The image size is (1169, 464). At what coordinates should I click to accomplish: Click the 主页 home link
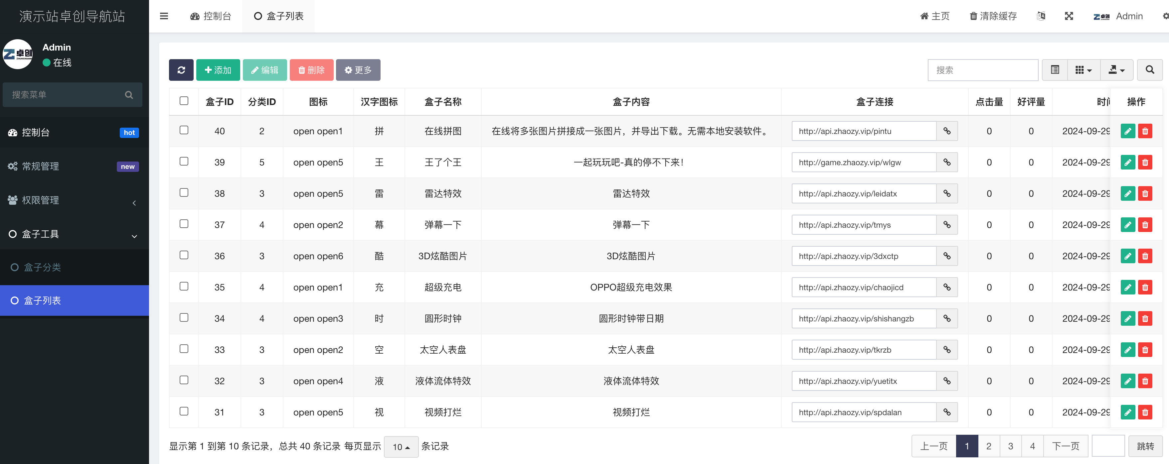(x=935, y=16)
